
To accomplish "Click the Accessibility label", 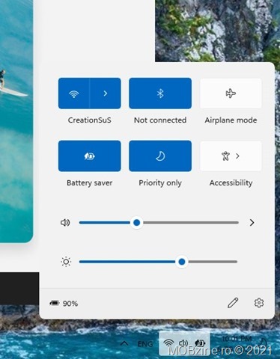I will click(x=231, y=183).
